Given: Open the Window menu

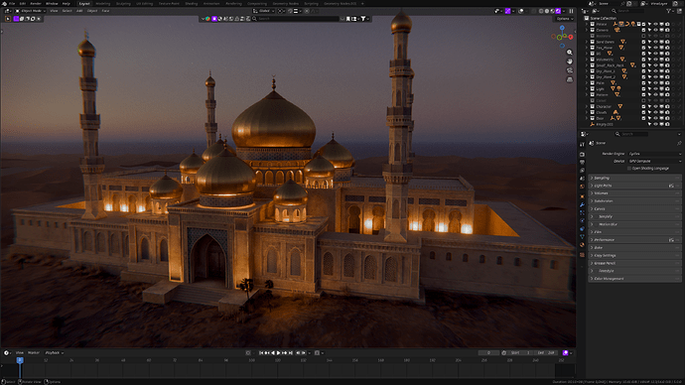Looking at the screenshot, I should point(52,4).
